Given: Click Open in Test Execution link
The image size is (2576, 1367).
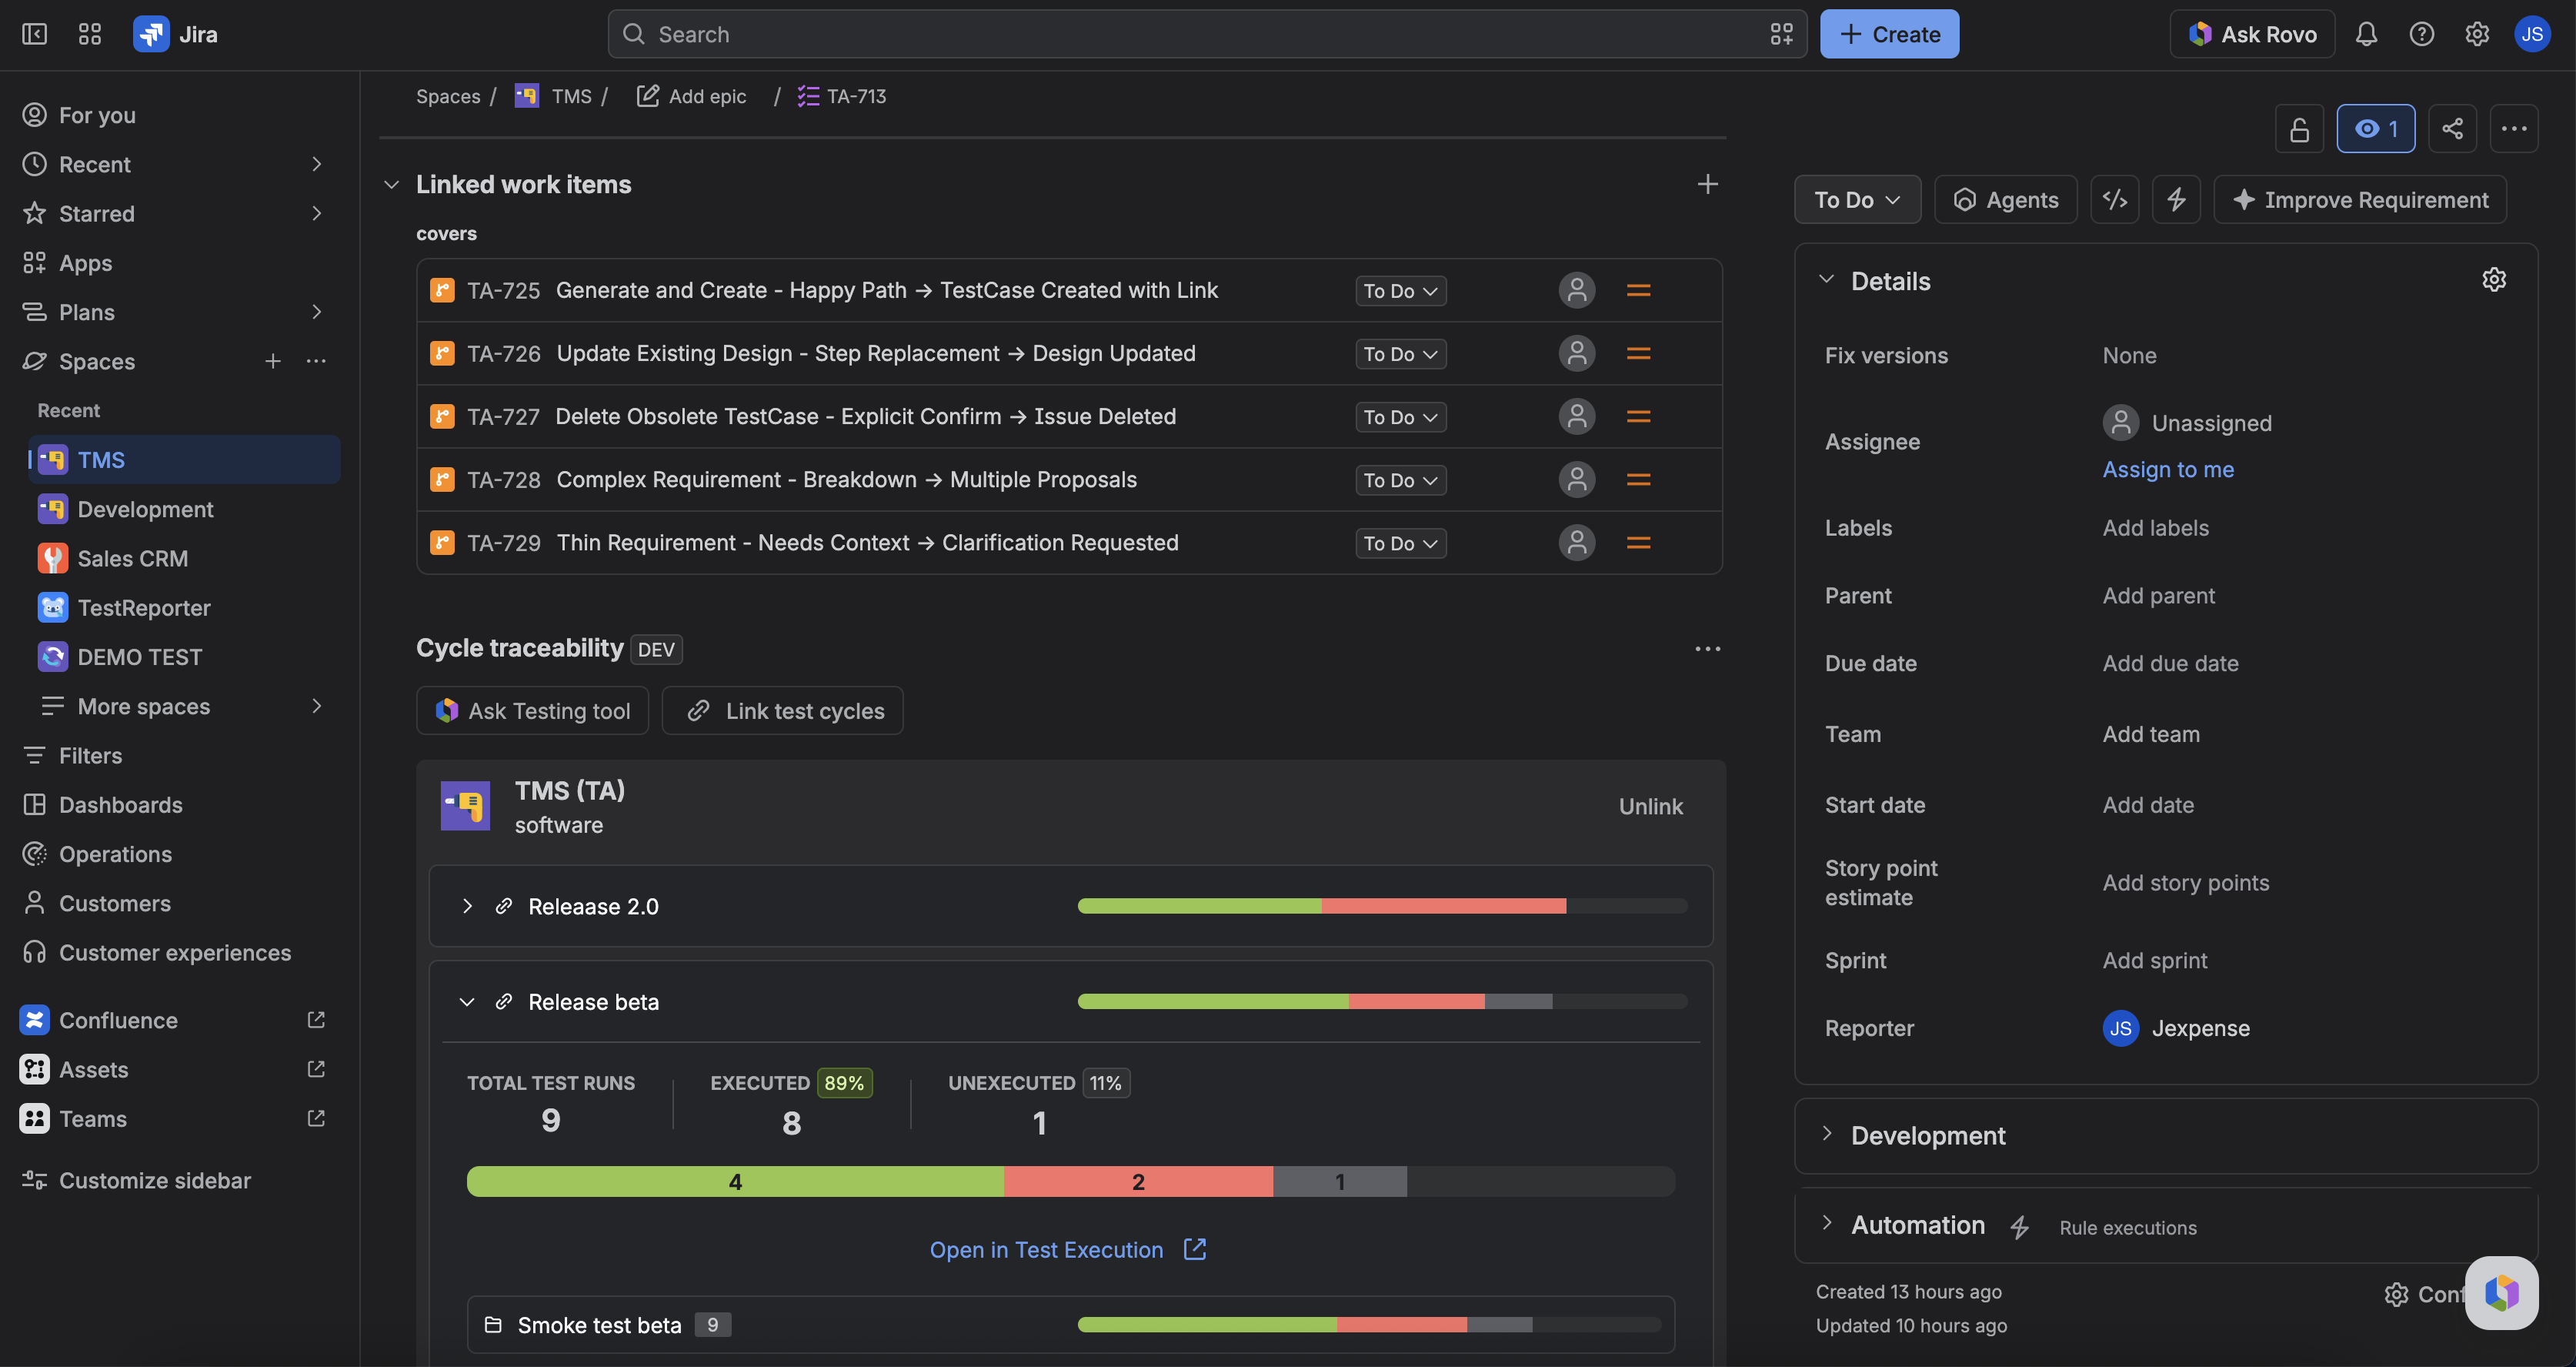Looking at the screenshot, I should click(x=1067, y=1249).
